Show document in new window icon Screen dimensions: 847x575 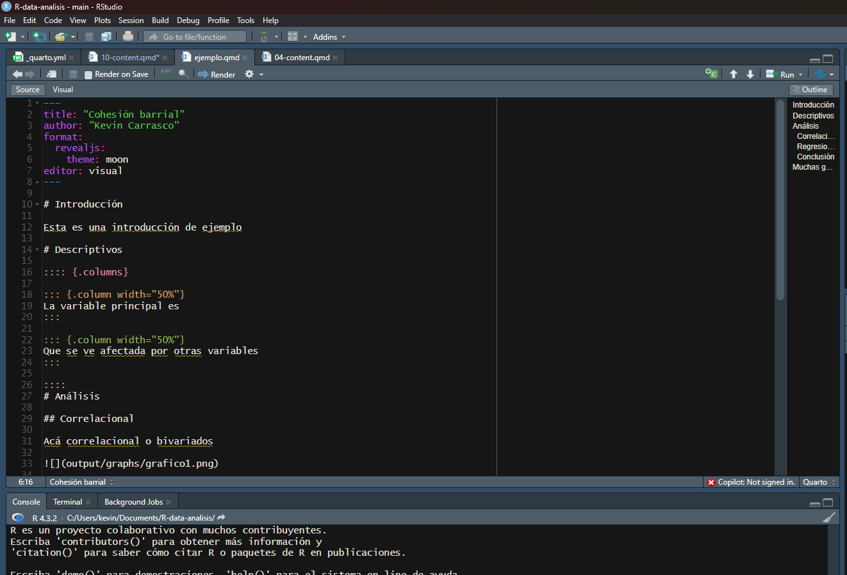(x=51, y=74)
